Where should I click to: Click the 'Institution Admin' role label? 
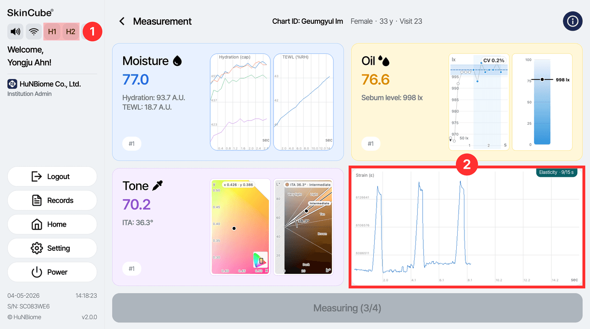tap(29, 94)
